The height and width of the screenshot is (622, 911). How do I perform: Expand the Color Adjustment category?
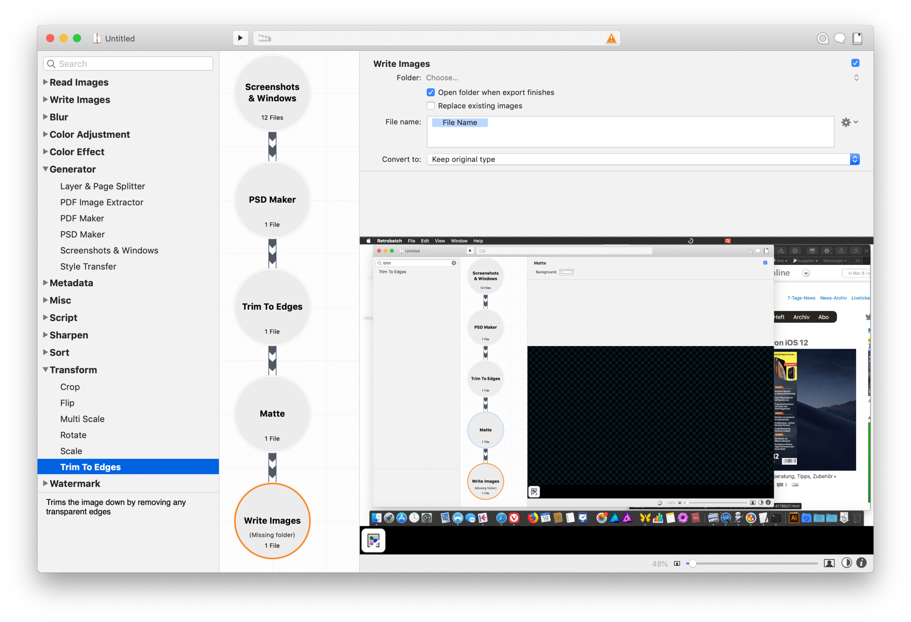[x=46, y=134]
